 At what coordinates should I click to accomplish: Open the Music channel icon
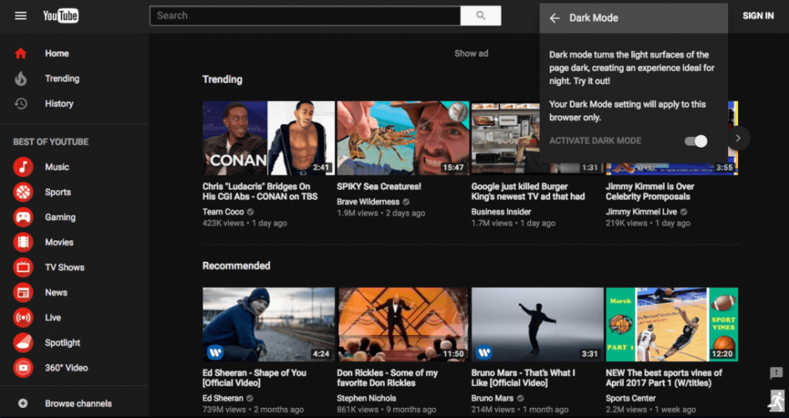pyautogui.click(x=23, y=167)
